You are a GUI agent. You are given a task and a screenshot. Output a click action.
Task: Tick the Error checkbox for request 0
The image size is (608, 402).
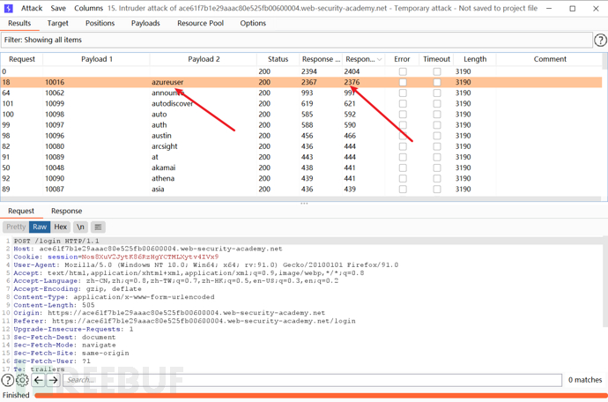click(x=402, y=71)
